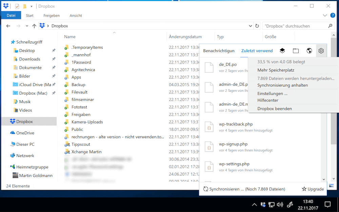Click the Dropbox layers icon in popup
Viewport: 339px width, 212px height.
click(282, 51)
